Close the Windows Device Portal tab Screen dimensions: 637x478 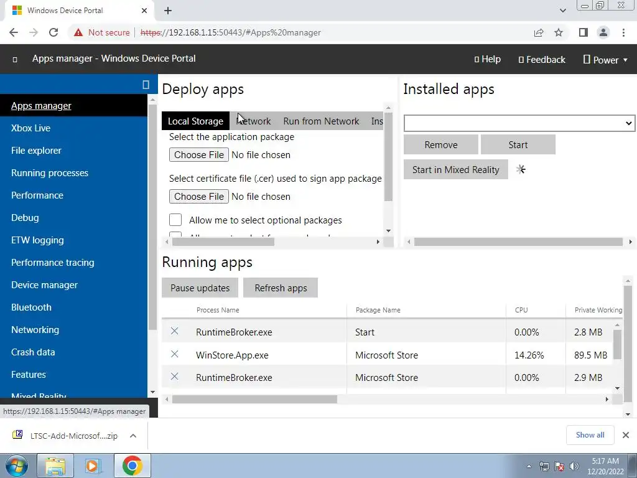click(x=144, y=11)
